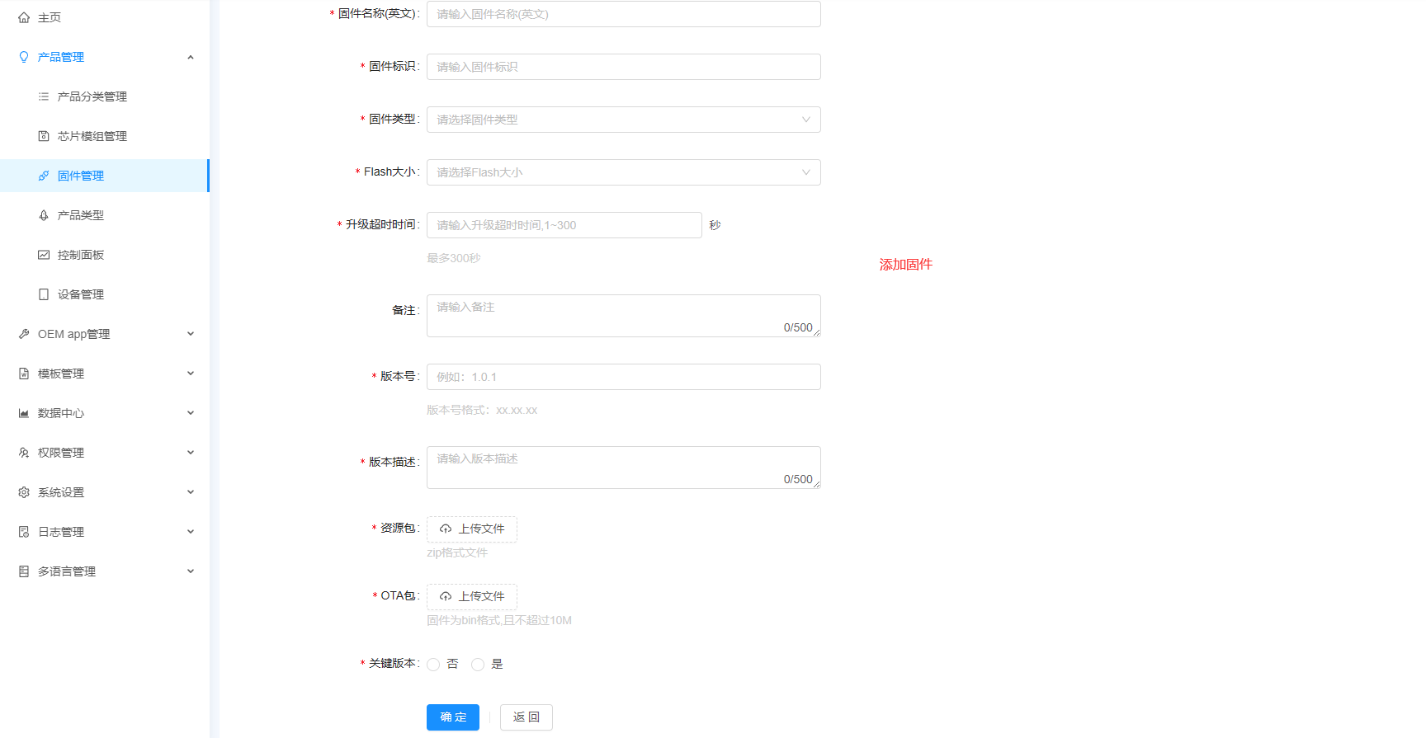Select 是 for 关键版本
Image resolution: width=1426 pixels, height=738 pixels.
[x=478, y=665]
